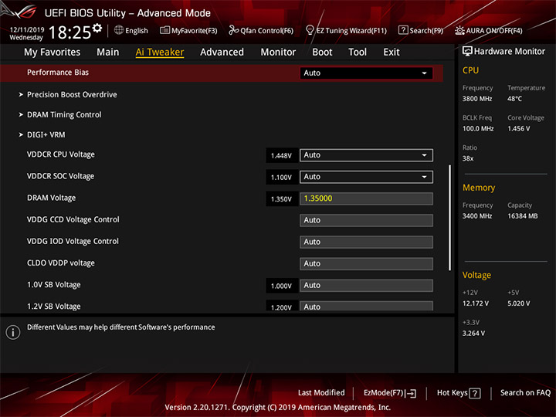Click the +5V 5.020 V reading
The image size is (556, 417).
(x=519, y=303)
